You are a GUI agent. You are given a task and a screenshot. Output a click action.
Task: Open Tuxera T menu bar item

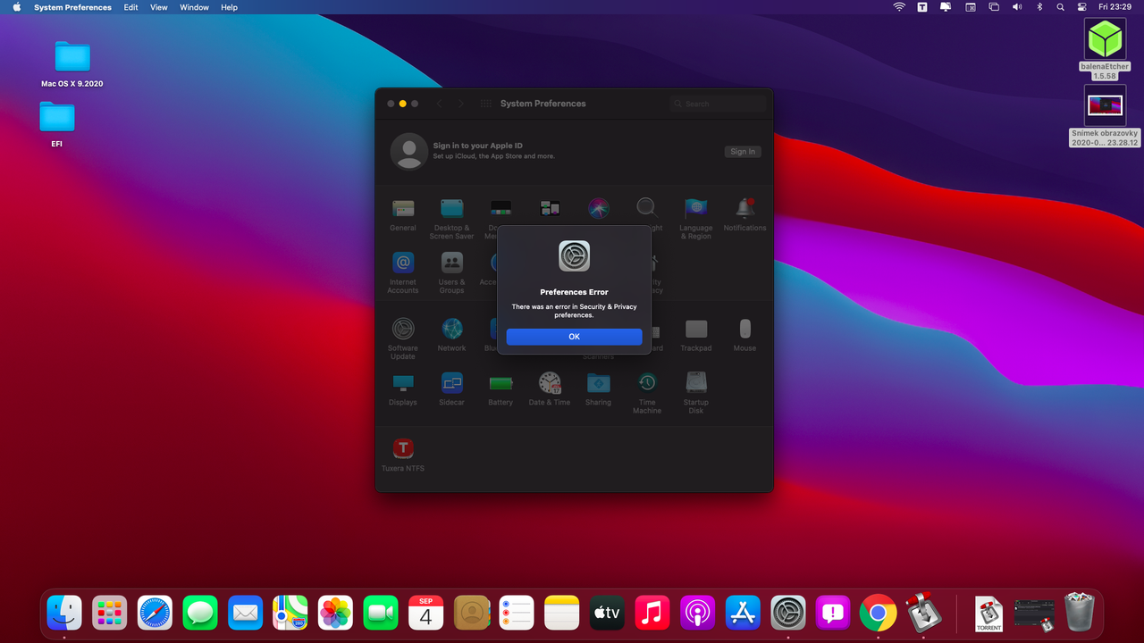pyautogui.click(x=921, y=7)
